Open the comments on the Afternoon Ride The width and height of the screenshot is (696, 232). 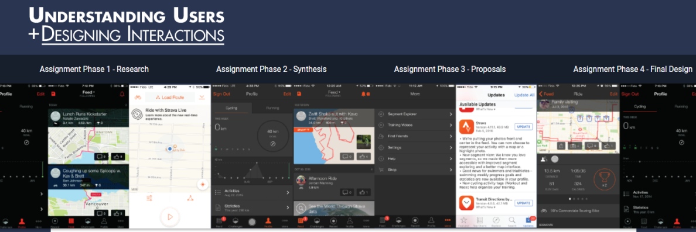pyautogui.click(x=347, y=193)
